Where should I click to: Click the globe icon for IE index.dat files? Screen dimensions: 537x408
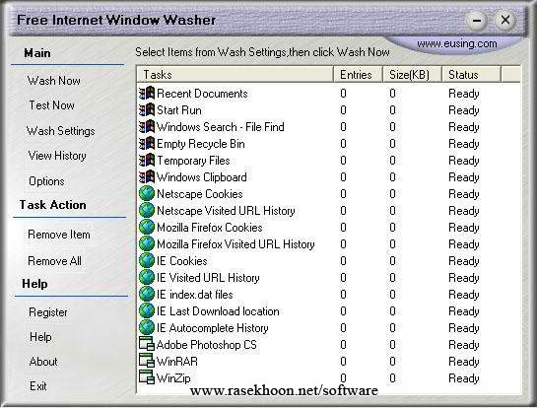pyautogui.click(x=147, y=295)
